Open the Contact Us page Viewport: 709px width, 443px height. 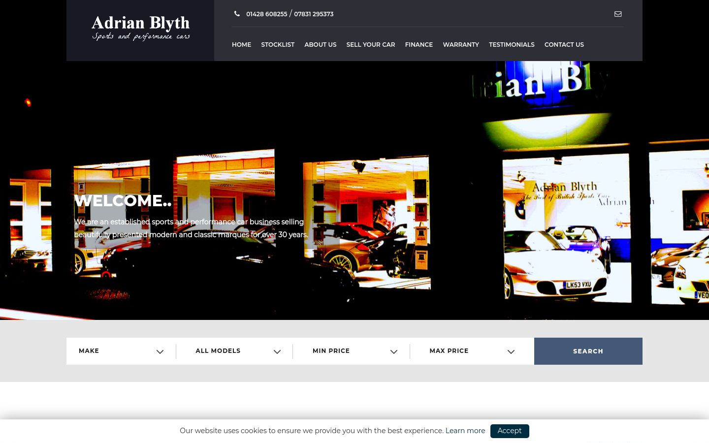coord(564,44)
